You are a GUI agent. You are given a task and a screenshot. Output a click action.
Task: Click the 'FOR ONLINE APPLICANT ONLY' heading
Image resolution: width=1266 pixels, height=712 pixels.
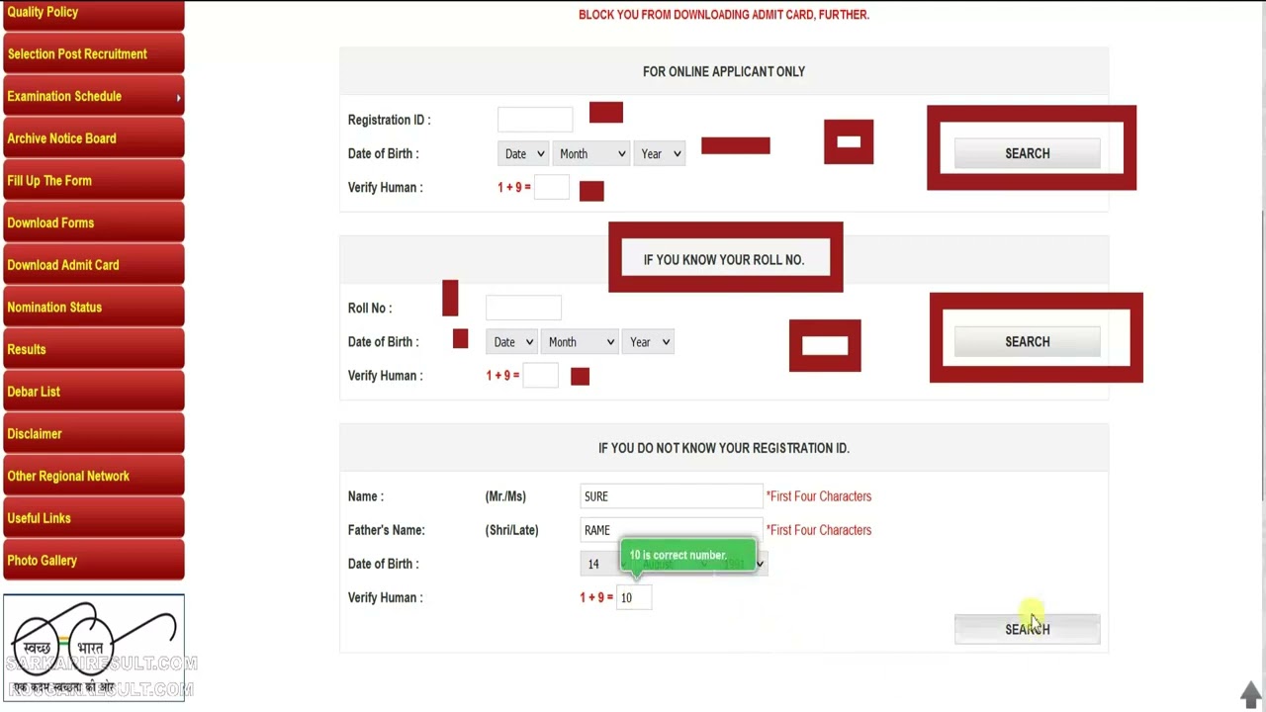[x=724, y=72]
